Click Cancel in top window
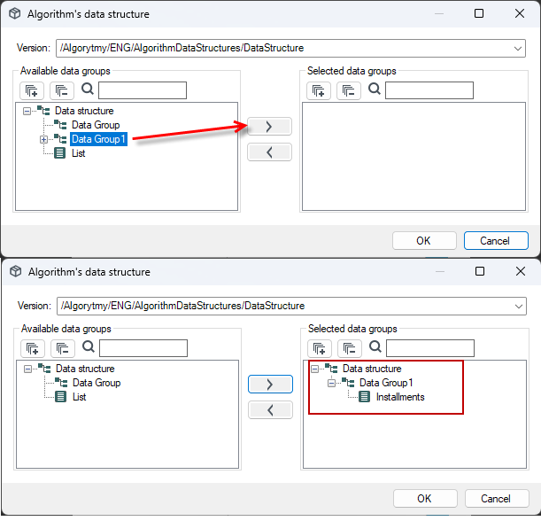Image resolution: width=541 pixels, height=521 pixels. 496,241
